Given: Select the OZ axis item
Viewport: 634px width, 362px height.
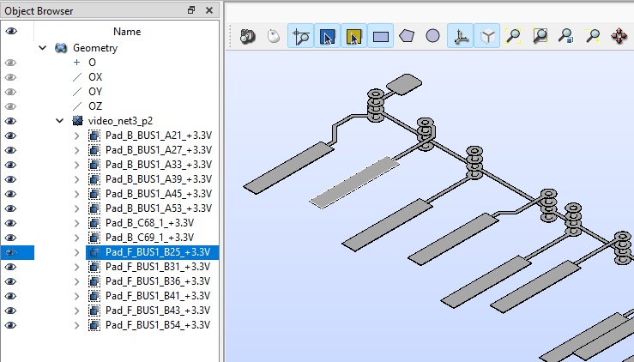Looking at the screenshot, I should point(95,106).
